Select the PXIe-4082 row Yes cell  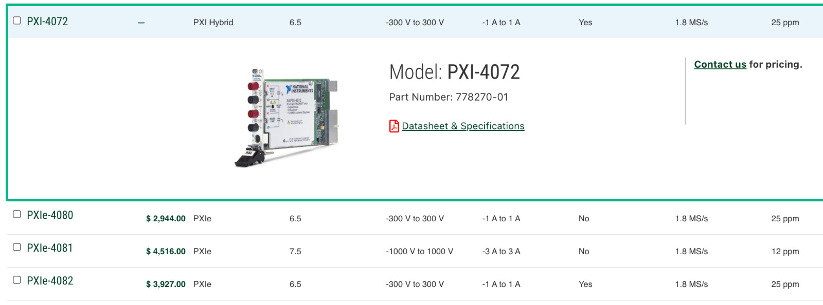tap(585, 284)
